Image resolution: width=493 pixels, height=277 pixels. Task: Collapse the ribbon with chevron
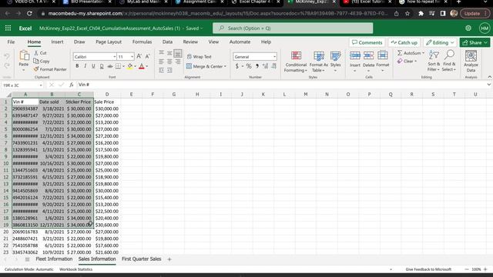[489, 77]
